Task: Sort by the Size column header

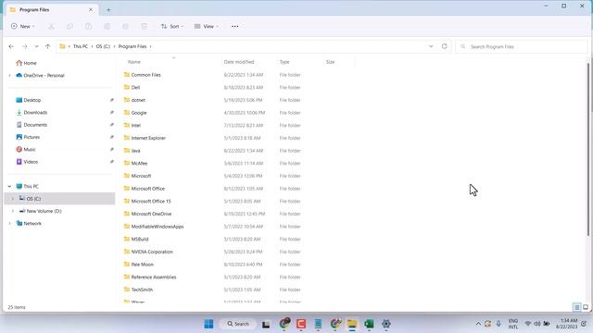Action: (x=330, y=62)
